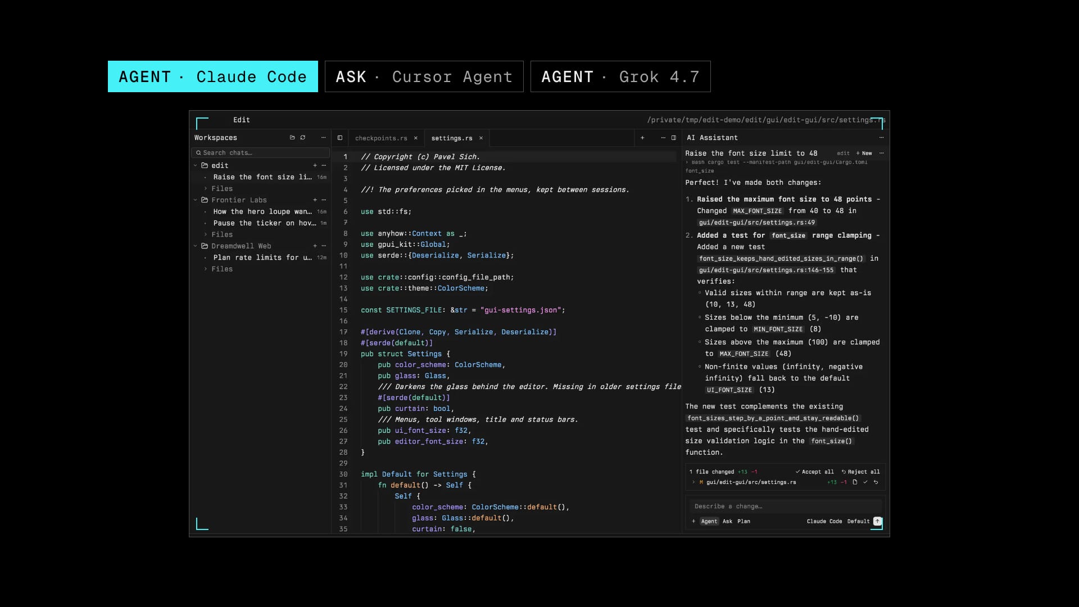Click code text const SETTINGS_FILE
This screenshot has width=1079, height=607.
(x=401, y=310)
